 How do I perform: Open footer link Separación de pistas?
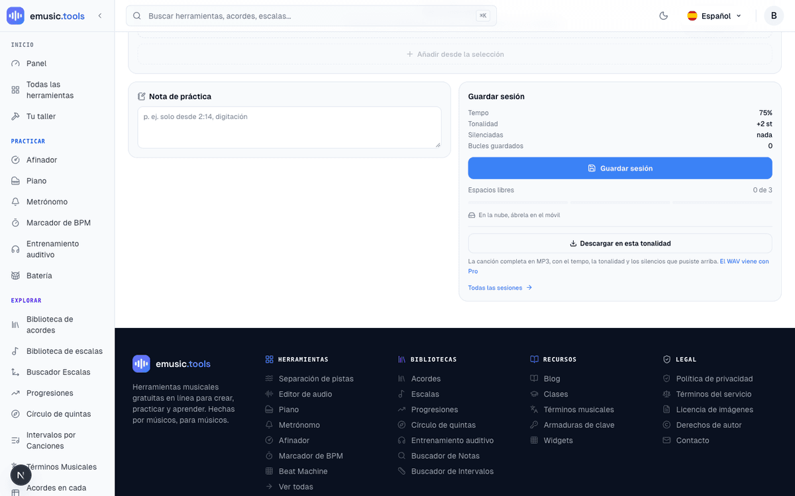click(x=316, y=379)
